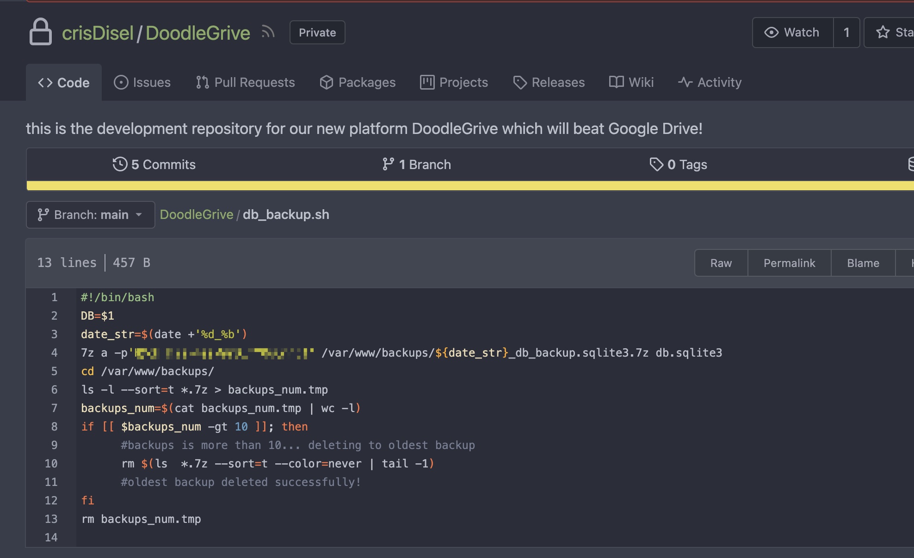
Task: Click the Wiki book icon
Action: pyautogui.click(x=616, y=82)
